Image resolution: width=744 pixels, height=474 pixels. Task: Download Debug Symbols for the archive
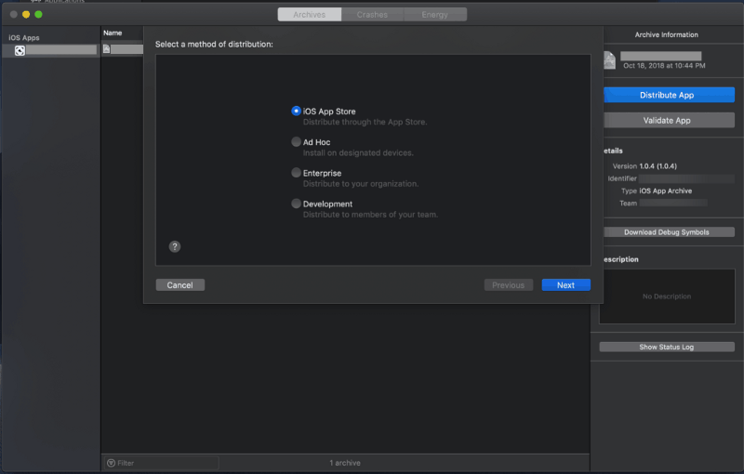click(667, 232)
